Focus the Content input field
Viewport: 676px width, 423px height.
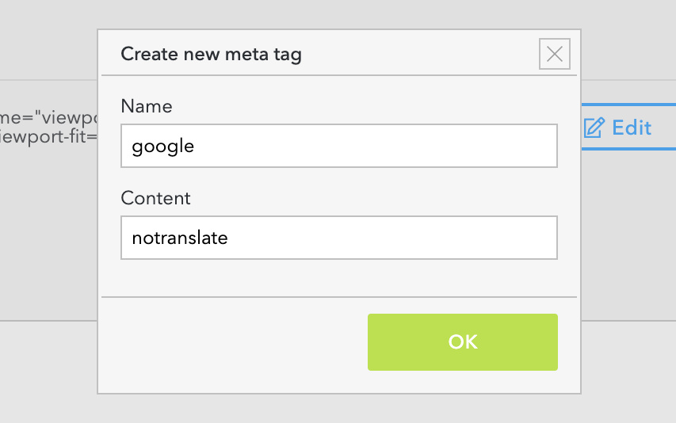(x=339, y=238)
